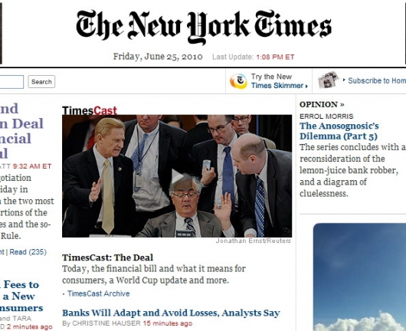Click the newspaper home delivery icon
406x331 pixels.
click(x=329, y=80)
